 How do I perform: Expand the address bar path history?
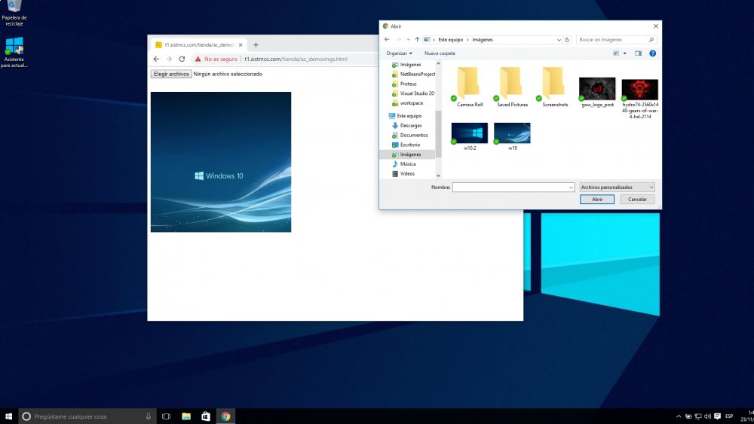pyautogui.click(x=559, y=40)
